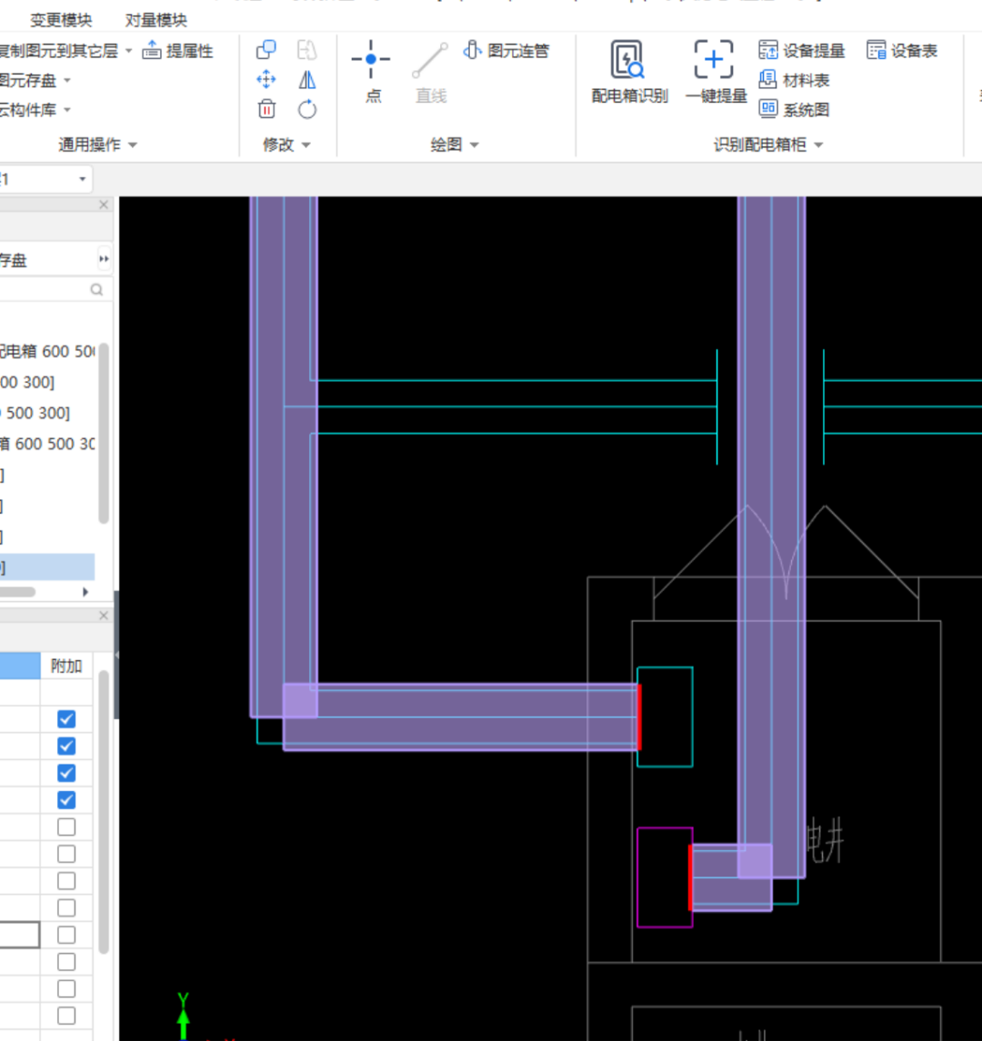Screen dimensions: 982x1041
Task: Click the greyed-out icon right of copy icon
Action: [x=306, y=50]
